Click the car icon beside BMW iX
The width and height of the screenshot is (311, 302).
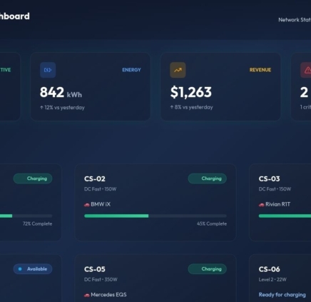86,204
